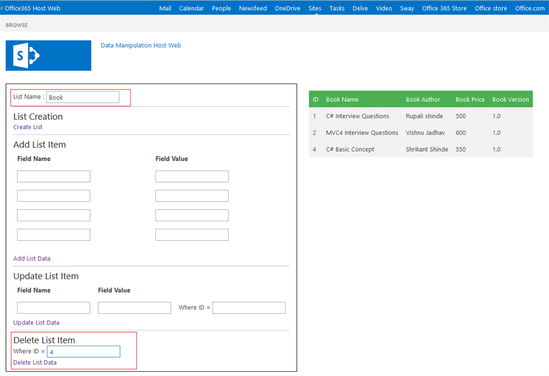
Task: Click author Rupali shinde cell
Action: (424, 116)
